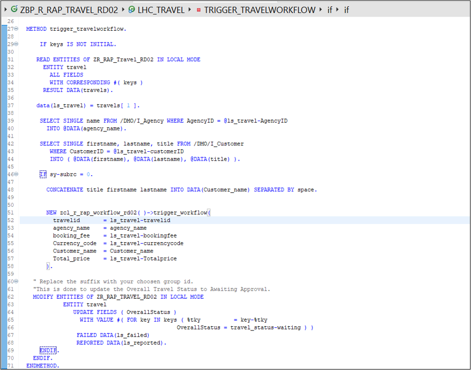The height and width of the screenshot is (370, 471).
Task: Click 'ENDMETHOD' keyword on line 71
Action: point(42,365)
